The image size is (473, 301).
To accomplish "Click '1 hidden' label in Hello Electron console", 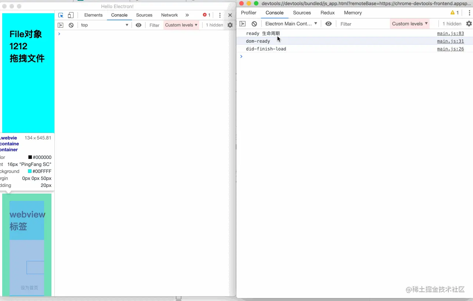I will (214, 25).
